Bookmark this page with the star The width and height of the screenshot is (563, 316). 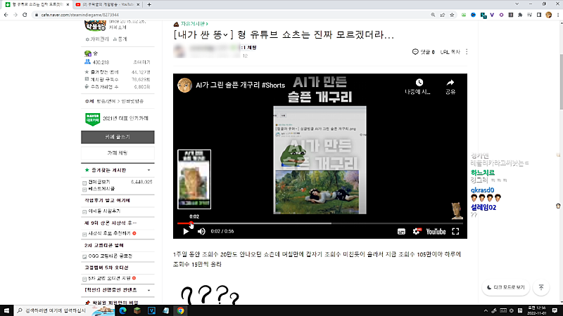pyautogui.click(x=452, y=15)
